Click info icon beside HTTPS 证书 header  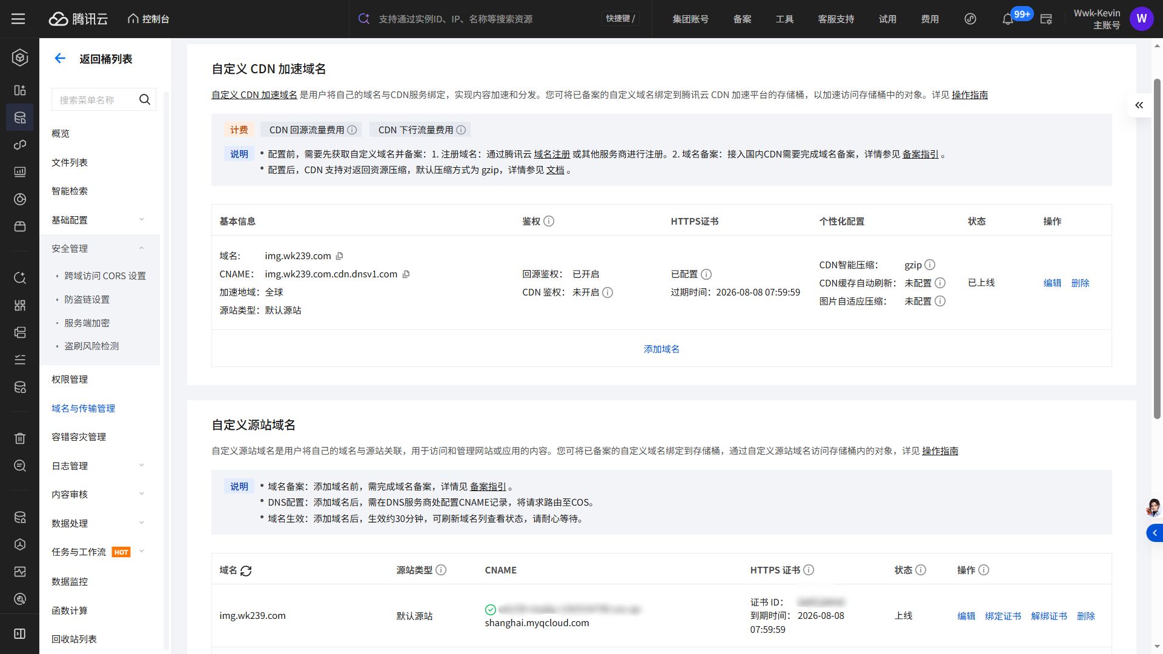[x=809, y=570]
